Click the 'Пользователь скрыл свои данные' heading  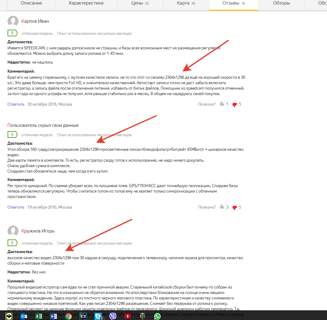(x=43, y=125)
